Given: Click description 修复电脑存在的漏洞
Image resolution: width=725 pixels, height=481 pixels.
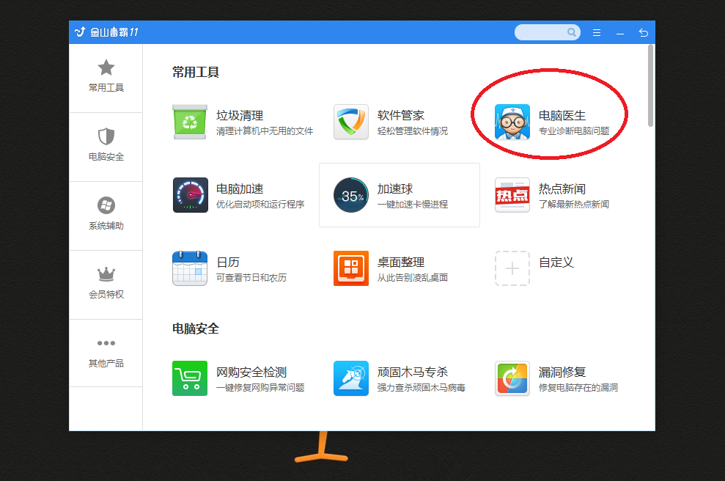Looking at the screenshot, I should click(x=578, y=388).
